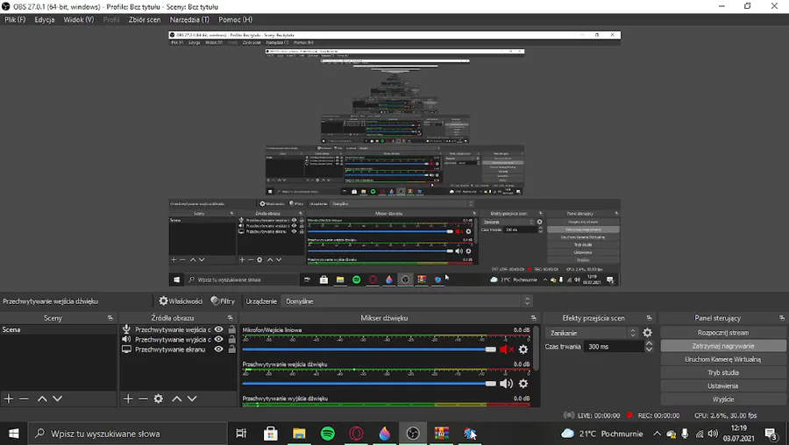This screenshot has height=445, width=789.
Task: Open Widok (V) menu
Action: click(x=79, y=19)
